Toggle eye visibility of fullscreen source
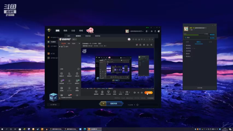This screenshot has width=233, height=131. pyautogui.click(x=60, y=47)
